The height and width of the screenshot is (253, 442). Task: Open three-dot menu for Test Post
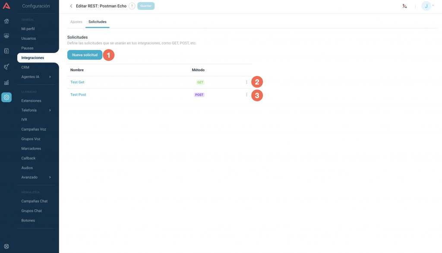click(246, 94)
